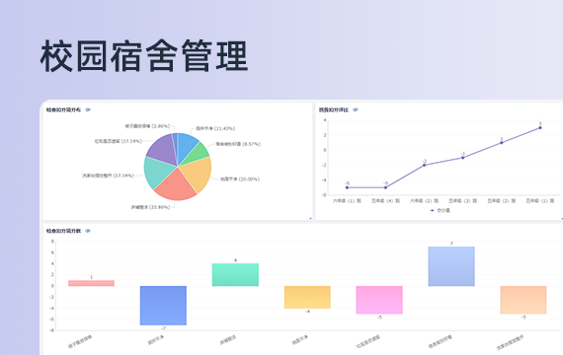Click the dark blue bar valued -7

(163, 306)
